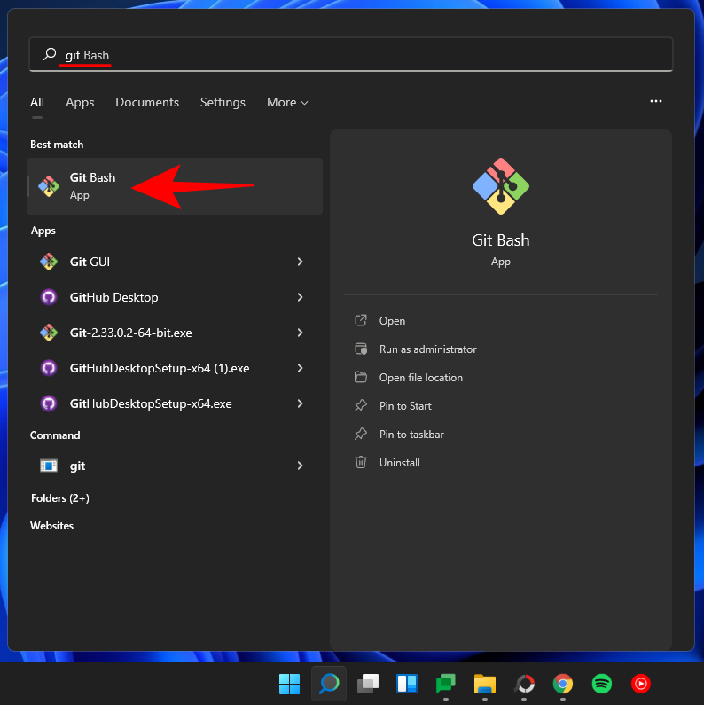Open Task View from the taskbar
704x705 pixels.
pyautogui.click(x=367, y=684)
